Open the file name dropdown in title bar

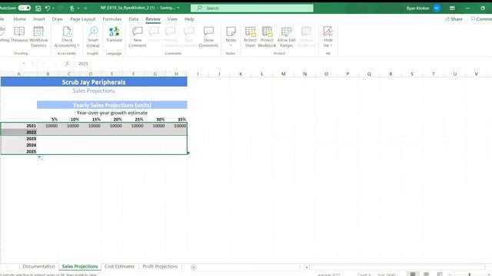pyautogui.click(x=178, y=8)
